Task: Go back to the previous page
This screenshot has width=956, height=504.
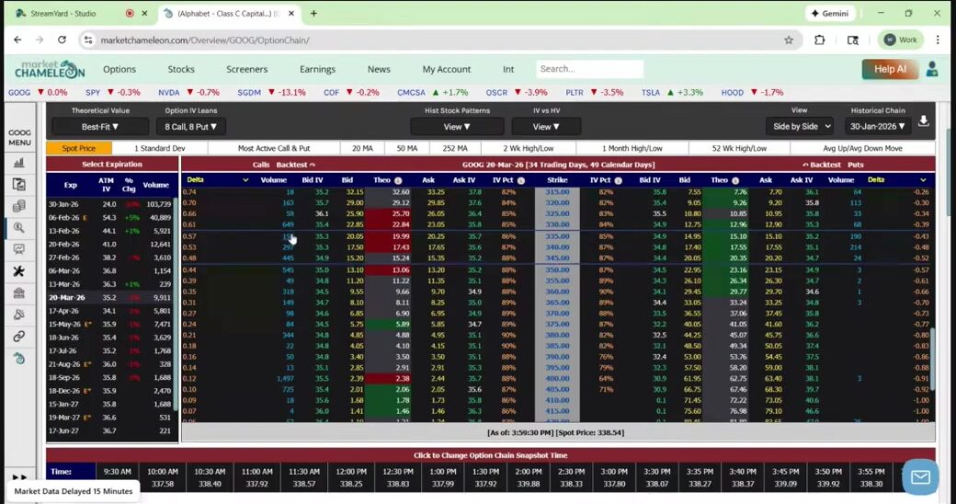Action: pos(17,40)
